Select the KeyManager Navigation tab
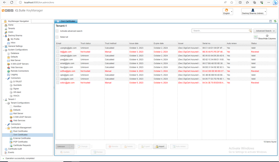279x162 pixels. click(x=18, y=21)
